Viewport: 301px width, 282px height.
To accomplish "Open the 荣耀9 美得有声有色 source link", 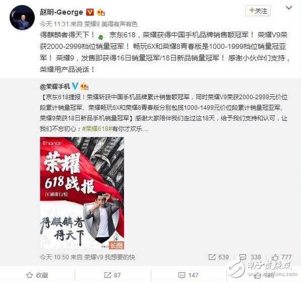I will click(x=111, y=24).
